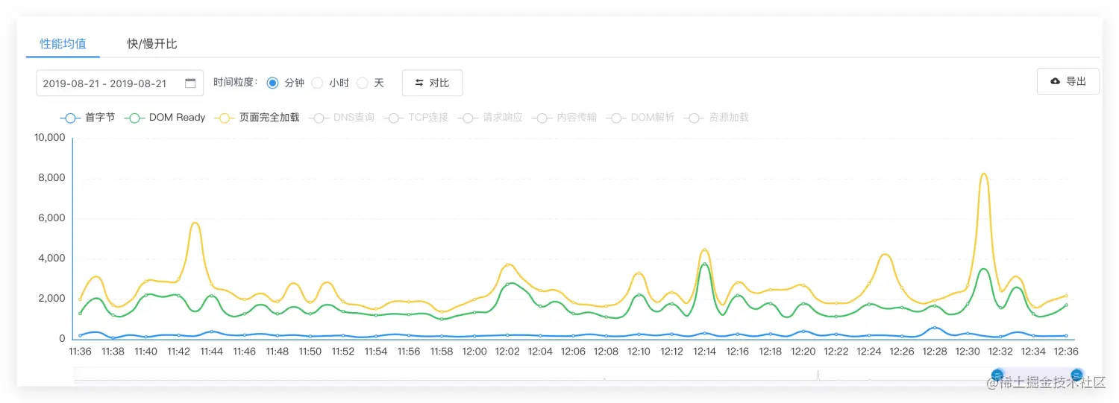The height and width of the screenshot is (403, 1119).
Task: Click the 时间粒度 label
Action: (x=235, y=83)
